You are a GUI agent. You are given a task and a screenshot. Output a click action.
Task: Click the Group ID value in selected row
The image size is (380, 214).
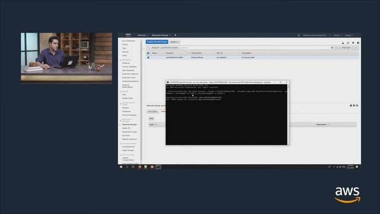click(175, 58)
